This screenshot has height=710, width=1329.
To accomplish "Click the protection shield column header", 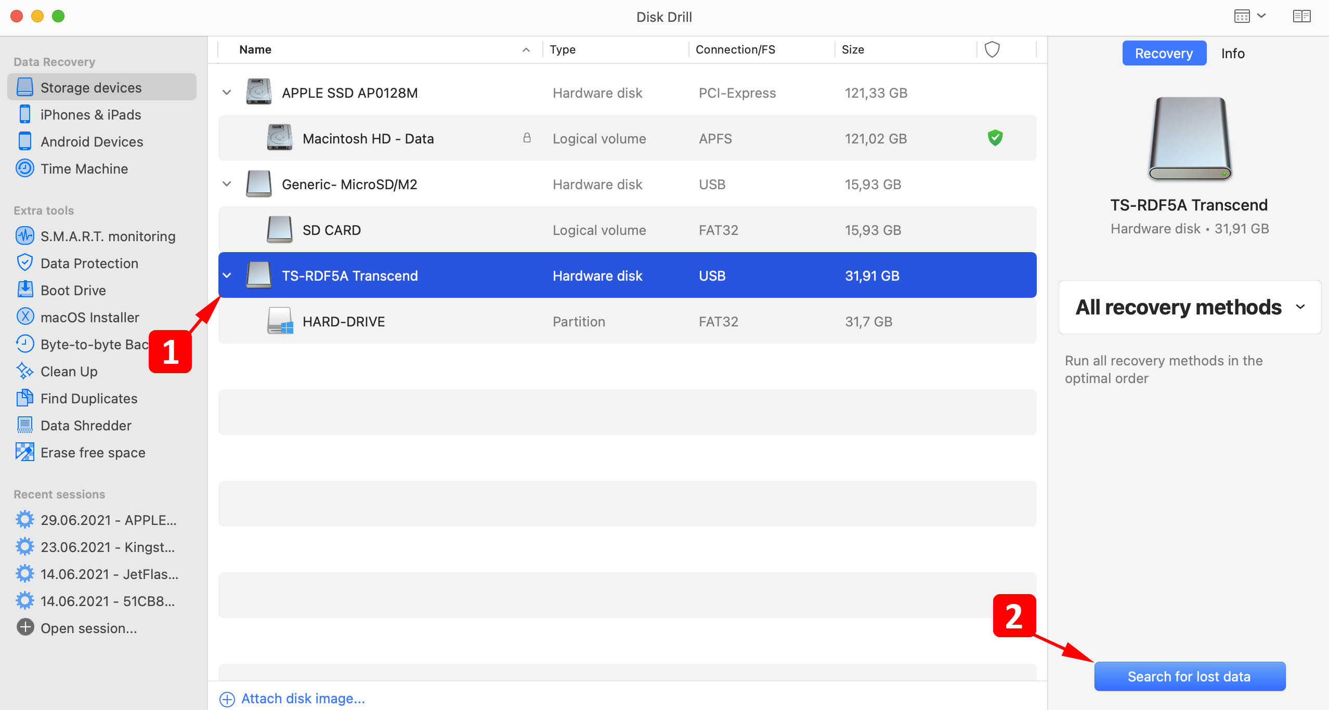I will click(x=992, y=49).
